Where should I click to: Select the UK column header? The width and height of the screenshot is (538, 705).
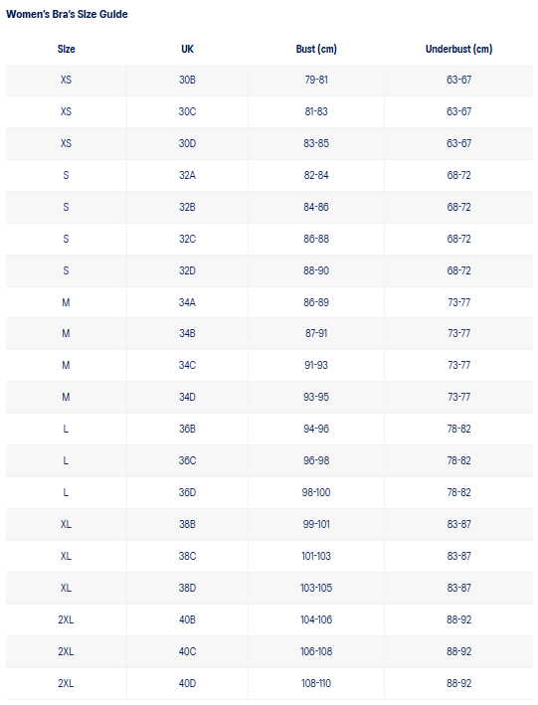coord(187,49)
